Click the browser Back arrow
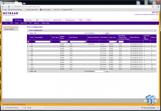 (x=3, y=7)
